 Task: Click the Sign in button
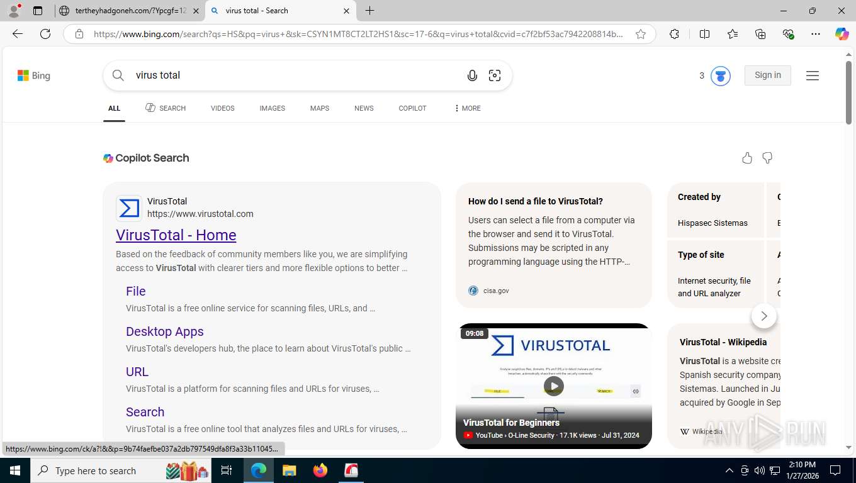point(768,75)
